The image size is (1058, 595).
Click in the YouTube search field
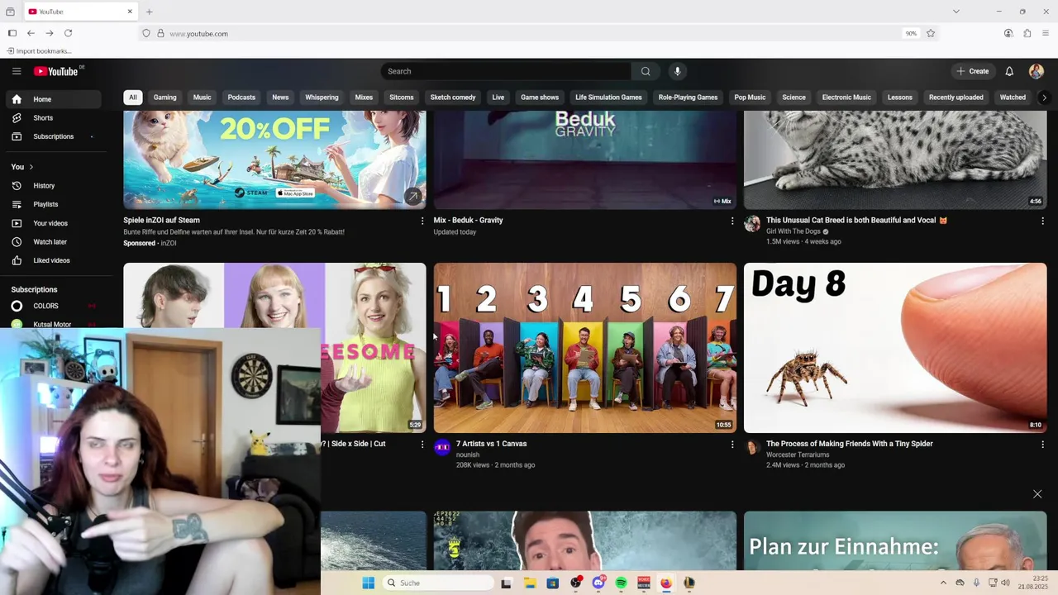tap(506, 71)
